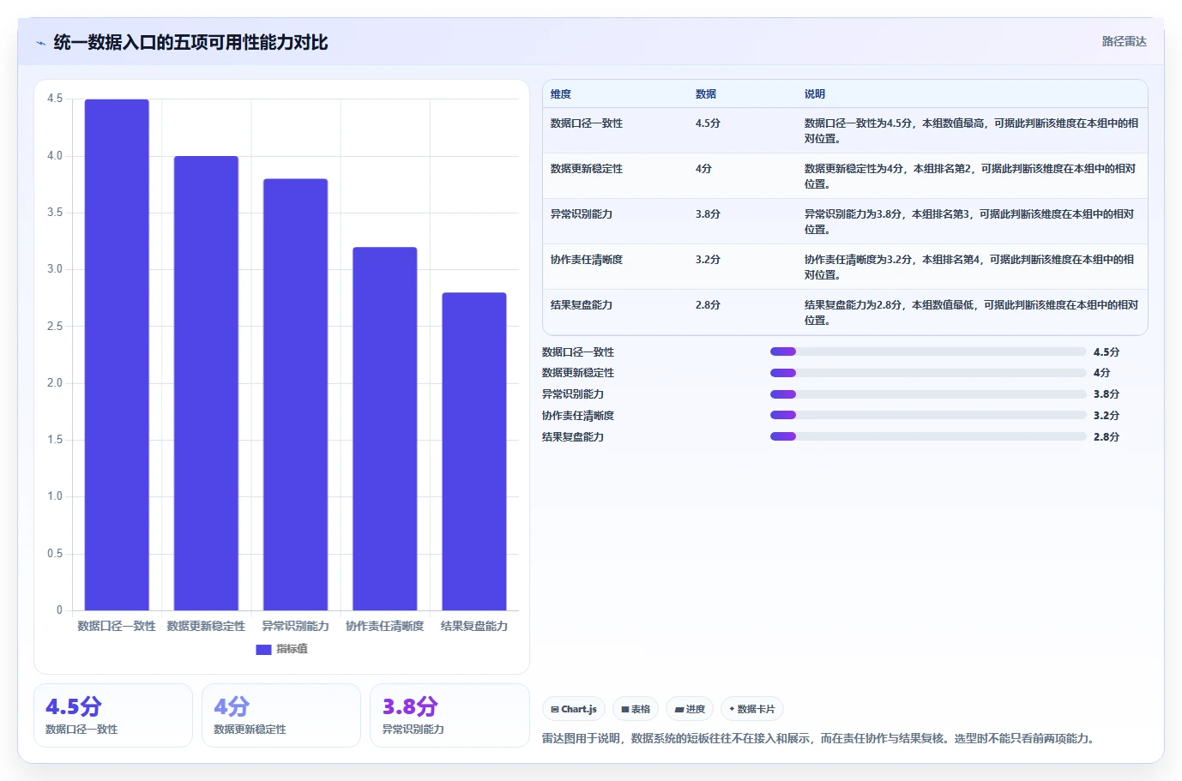The width and height of the screenshot is (1182, 781).
Task: Click the 统一数据入口的五项可用性能力对比 title
Action: coord(190,43)
